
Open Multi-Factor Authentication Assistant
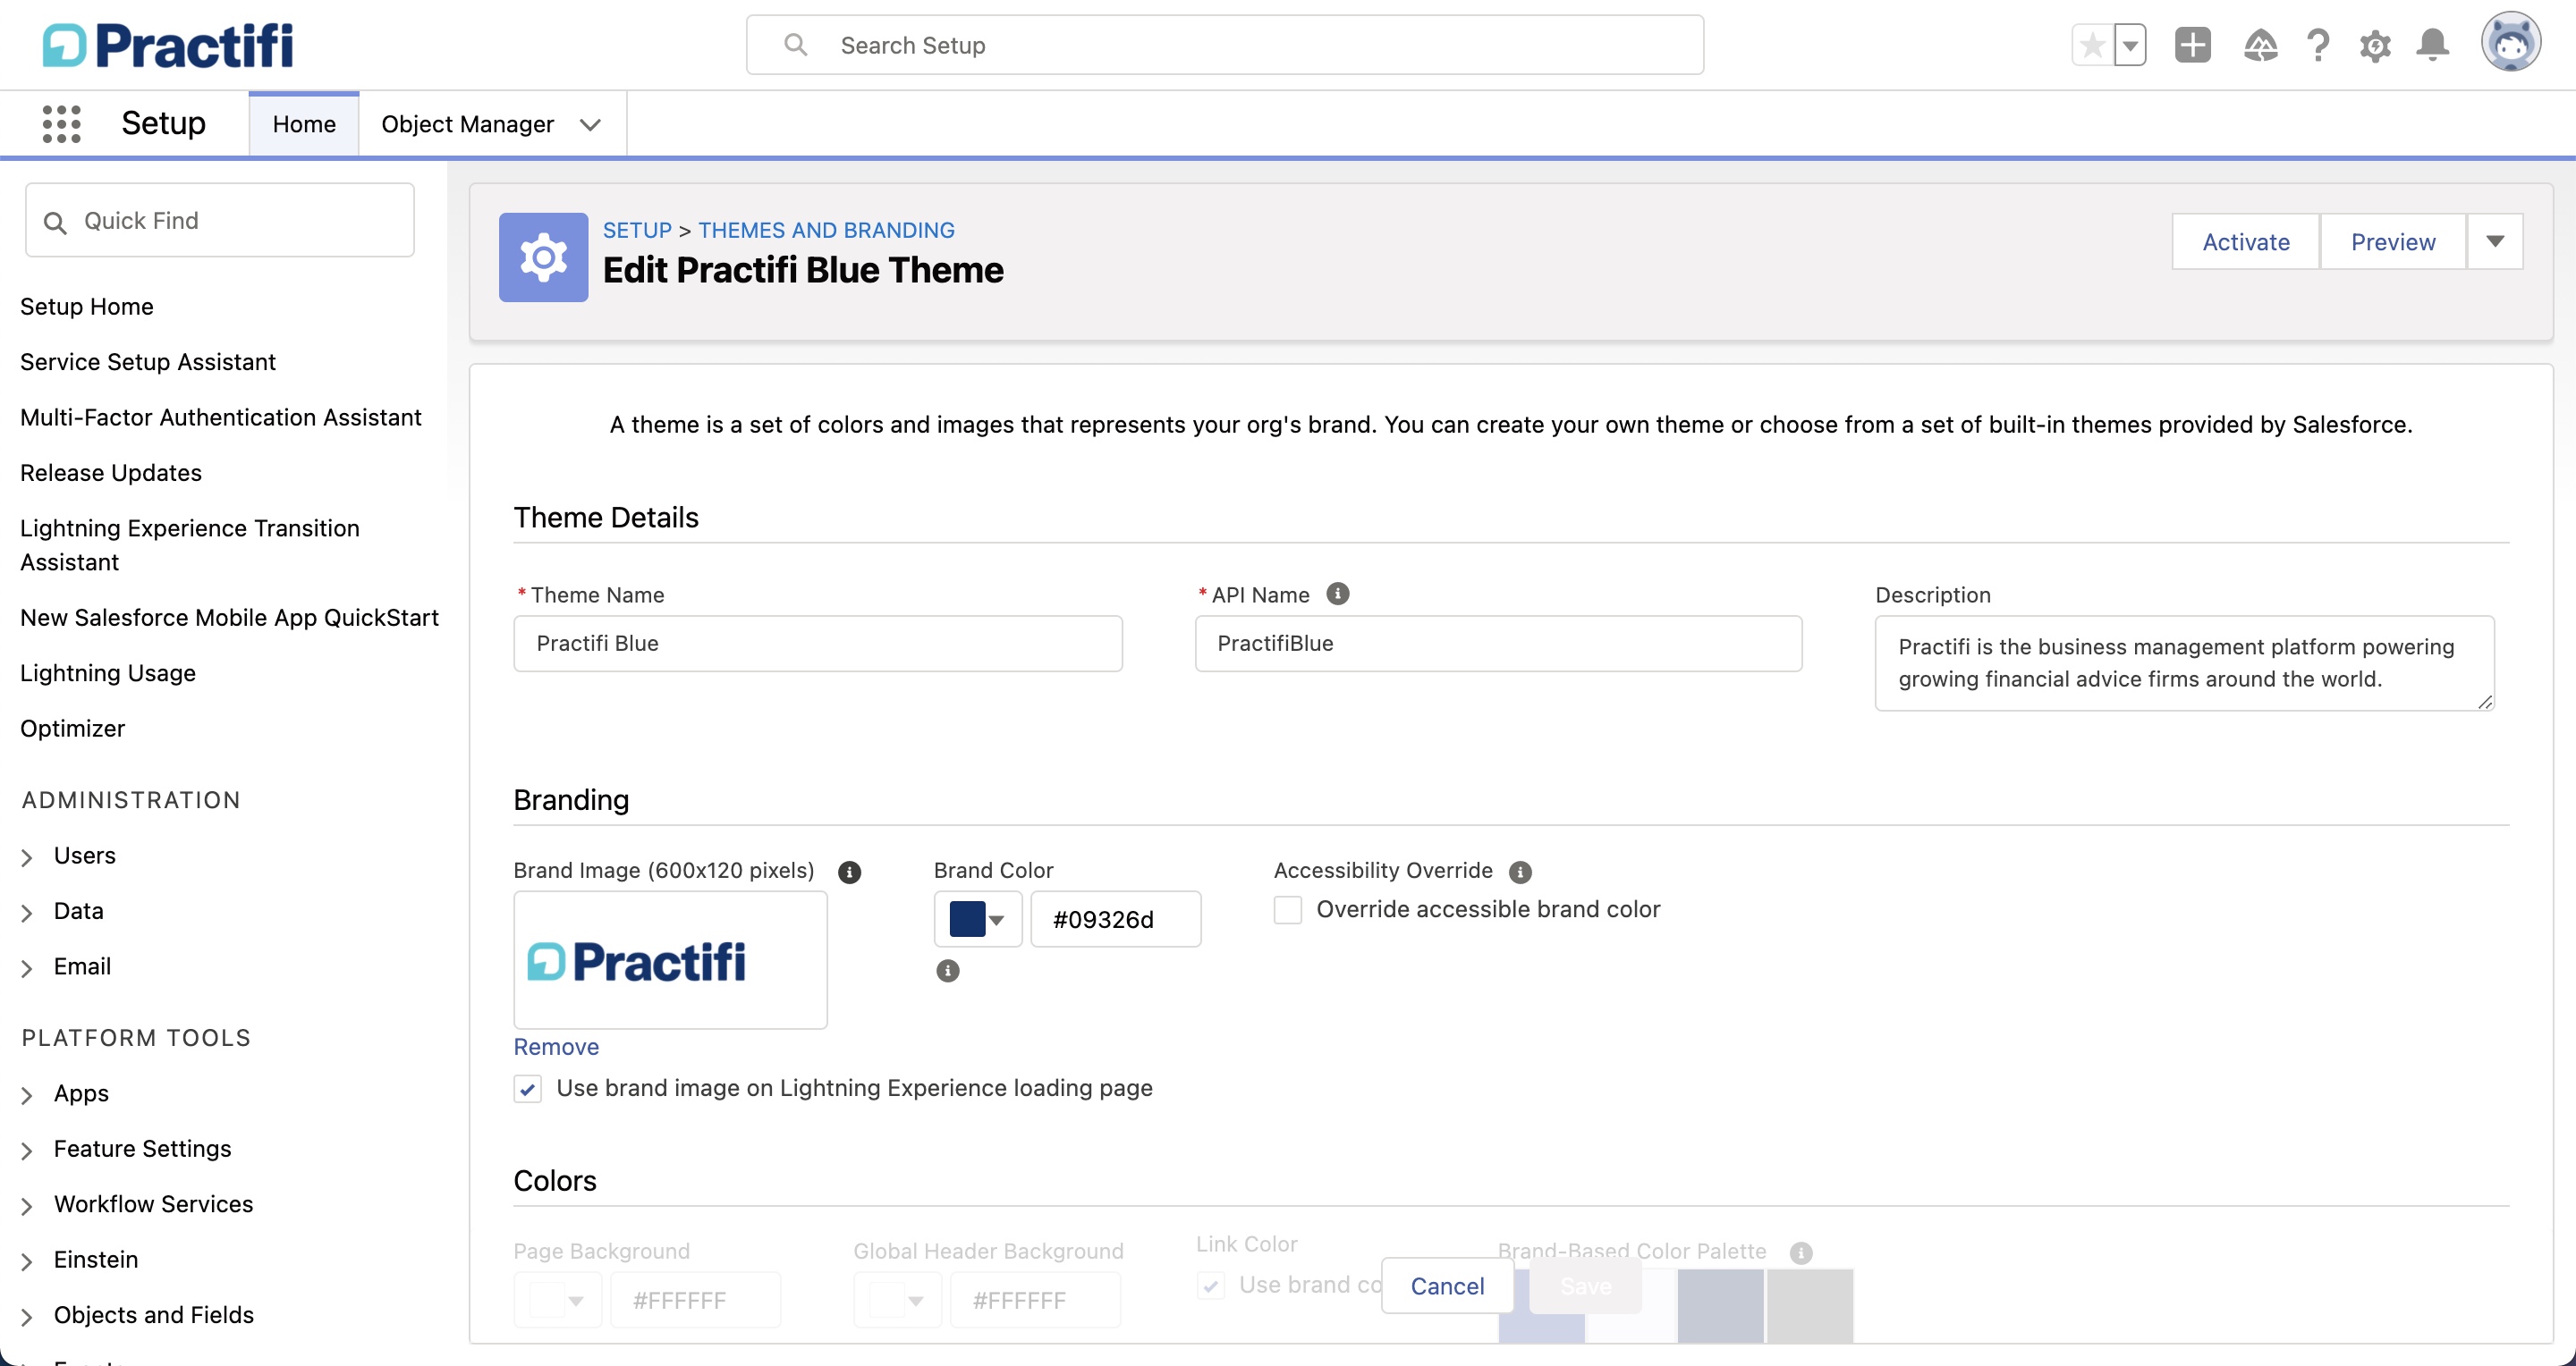221,417
